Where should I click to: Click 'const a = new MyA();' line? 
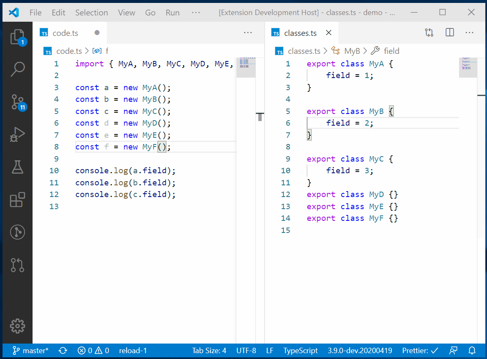(123, 88)
